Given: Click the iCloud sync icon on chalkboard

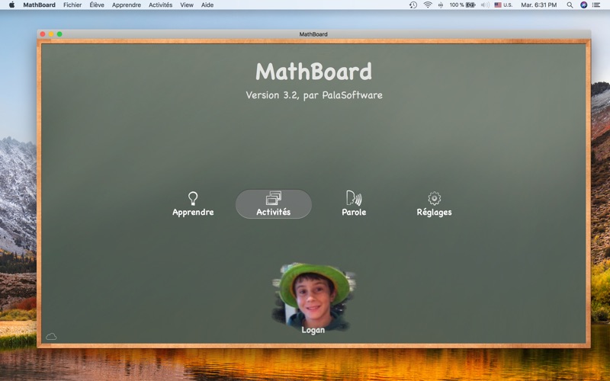Looking at the screenshot, I should pyautogui.click(x=51, y=336).
